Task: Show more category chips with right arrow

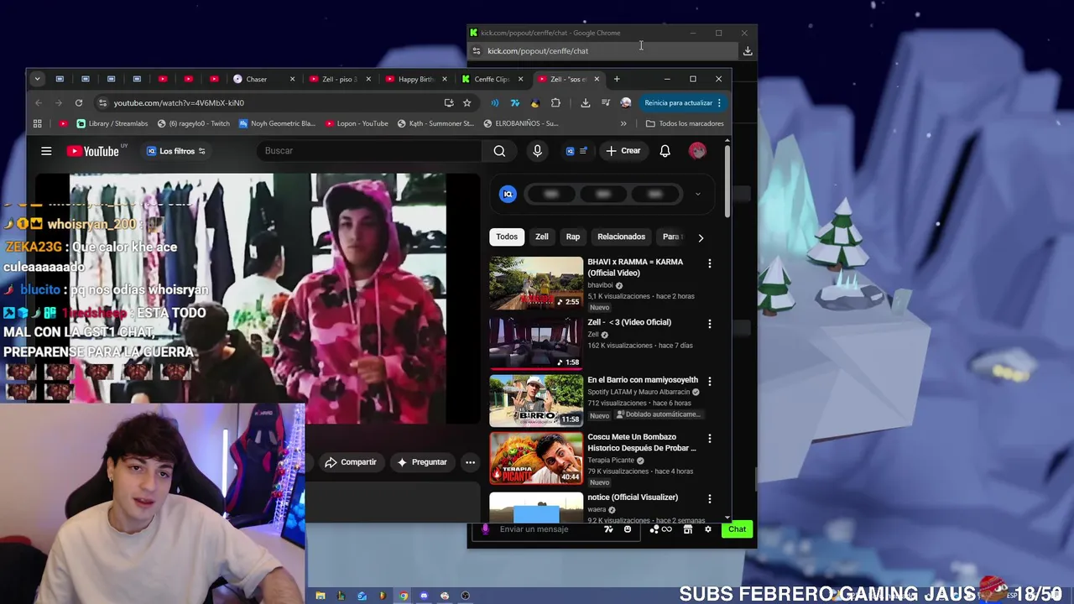Action: pos(701,237)
